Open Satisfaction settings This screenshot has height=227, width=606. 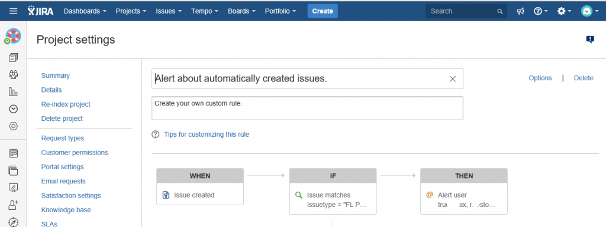click(71, 195)
